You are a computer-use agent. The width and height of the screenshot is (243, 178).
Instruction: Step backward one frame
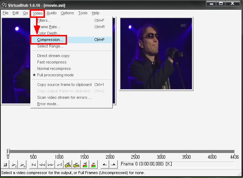tap(42, 164)
